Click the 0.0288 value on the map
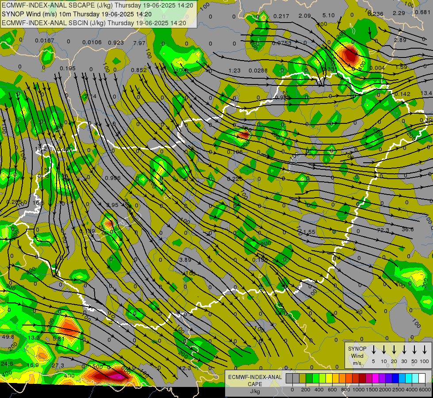This screenshot has width=433, height=398. pos(258,71)
